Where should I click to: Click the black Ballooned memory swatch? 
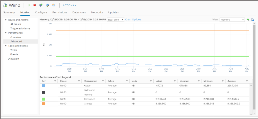pos(43,92)
